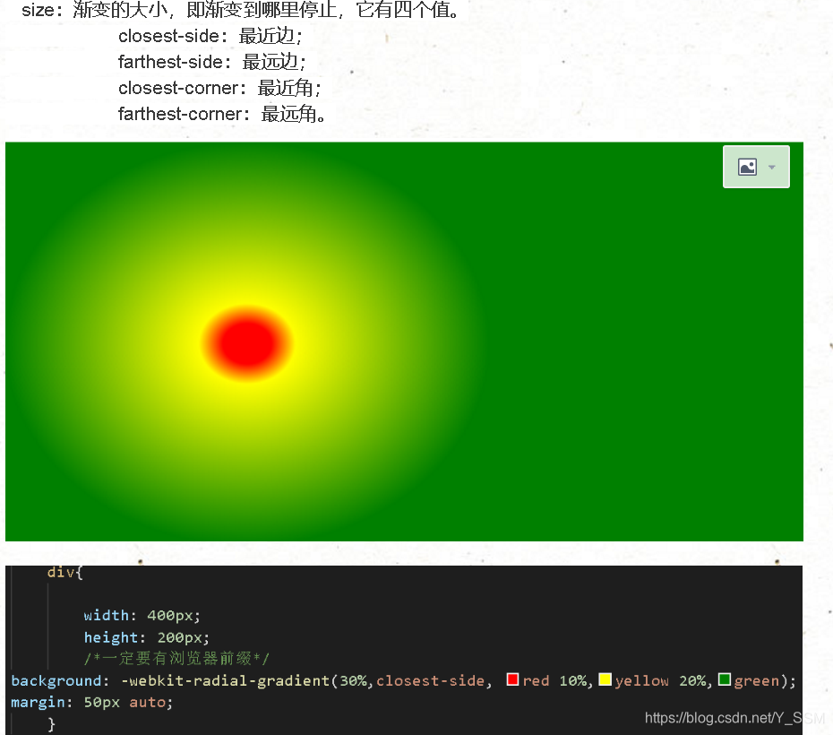Click the 'background' property in the code block
833x735 pixels.
tap(56, 680)
